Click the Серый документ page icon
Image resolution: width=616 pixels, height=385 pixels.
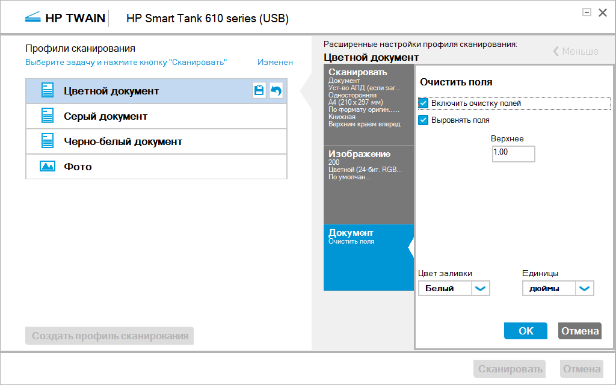tap(48, 116)
